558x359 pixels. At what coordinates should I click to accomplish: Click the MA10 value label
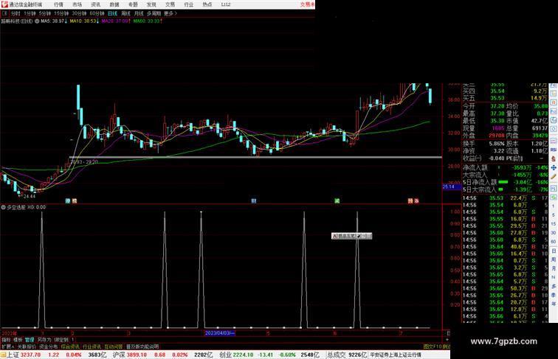tap(84, 21)
